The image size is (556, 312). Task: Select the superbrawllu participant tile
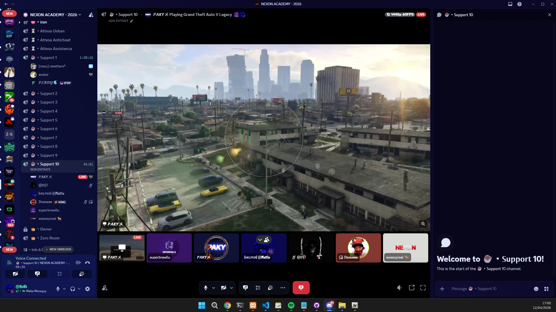pyautogui.click(x=169, y=248)
